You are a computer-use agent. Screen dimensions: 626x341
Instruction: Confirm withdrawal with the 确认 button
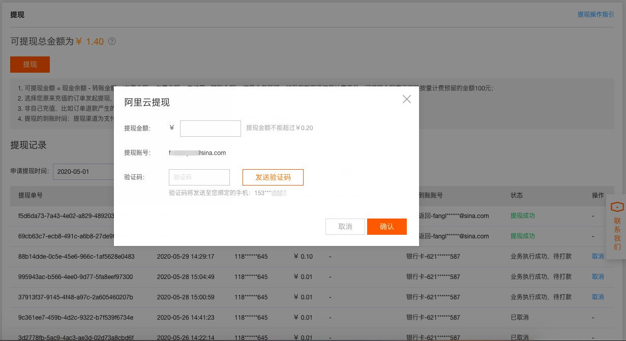[x=387, y=227]
